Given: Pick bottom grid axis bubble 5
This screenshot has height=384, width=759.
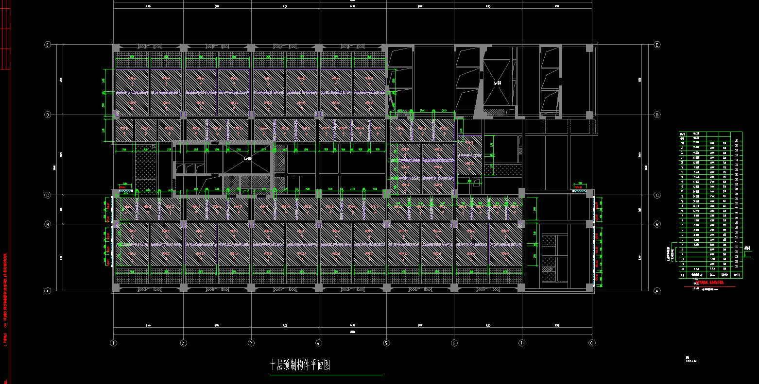Looking at the screenshot, I should tap(386, 343).
